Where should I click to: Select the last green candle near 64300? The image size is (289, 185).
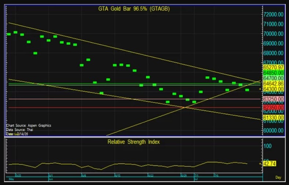point(247,90)
